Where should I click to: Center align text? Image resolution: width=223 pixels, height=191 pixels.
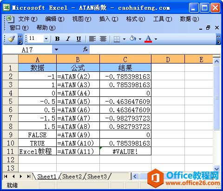103,39
